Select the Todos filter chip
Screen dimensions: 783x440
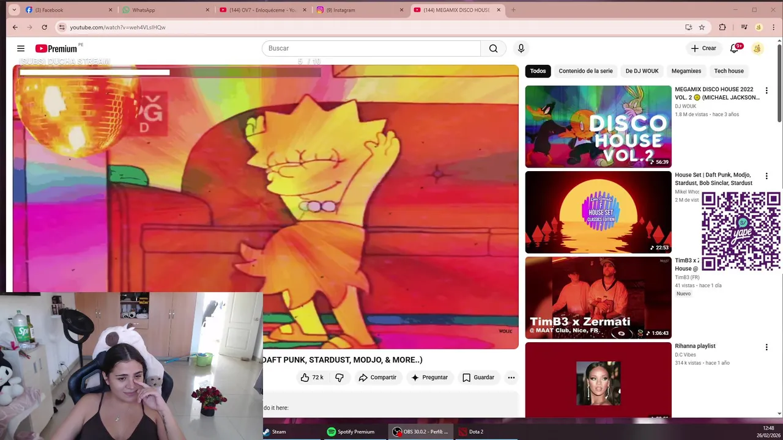point(538,71)
